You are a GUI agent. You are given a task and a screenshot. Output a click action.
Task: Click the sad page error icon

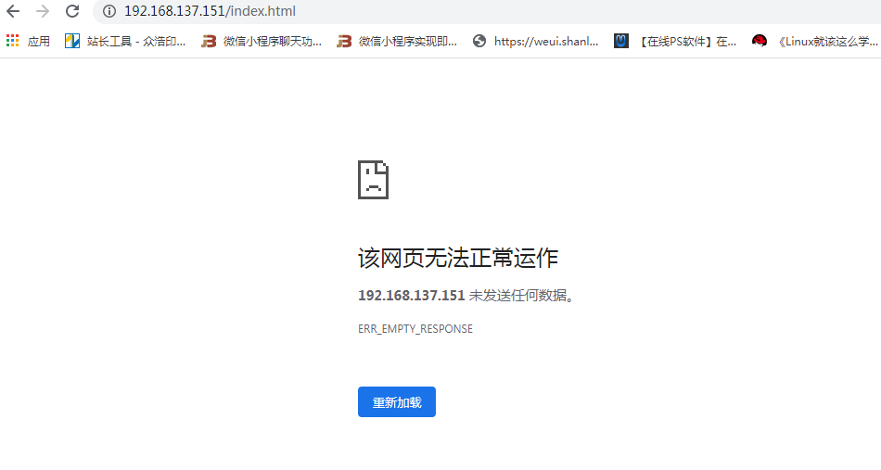pos(373,180)
